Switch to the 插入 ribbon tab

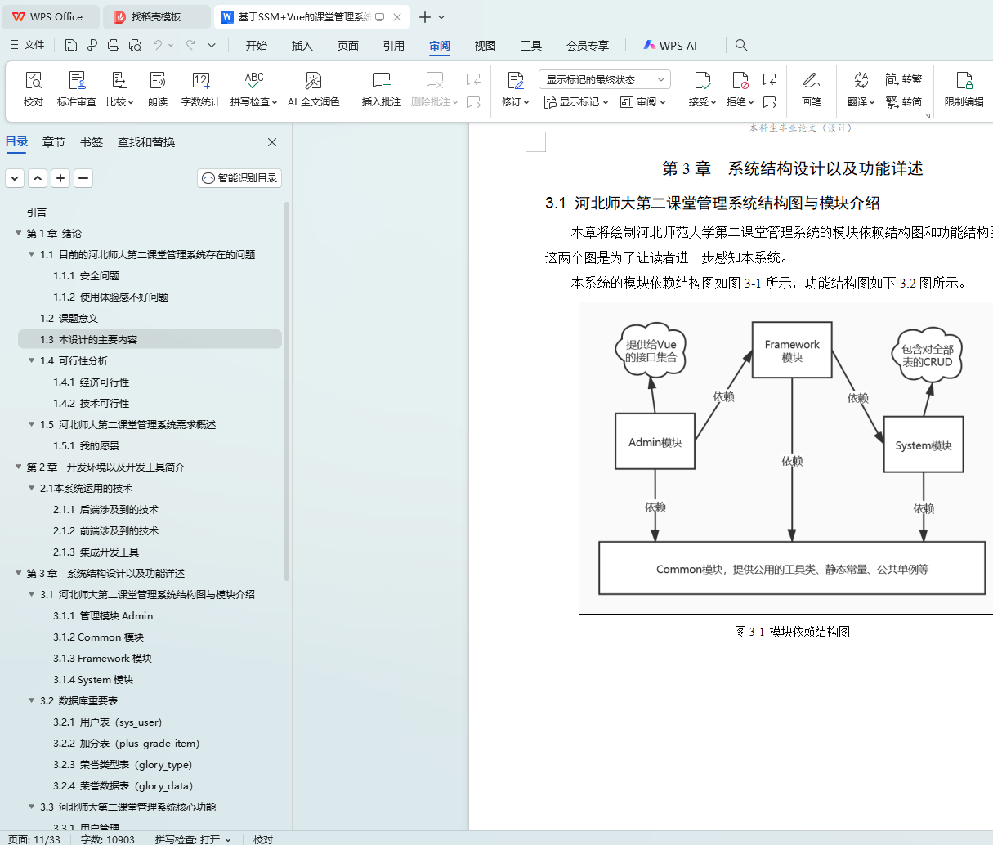pos(302,46)
